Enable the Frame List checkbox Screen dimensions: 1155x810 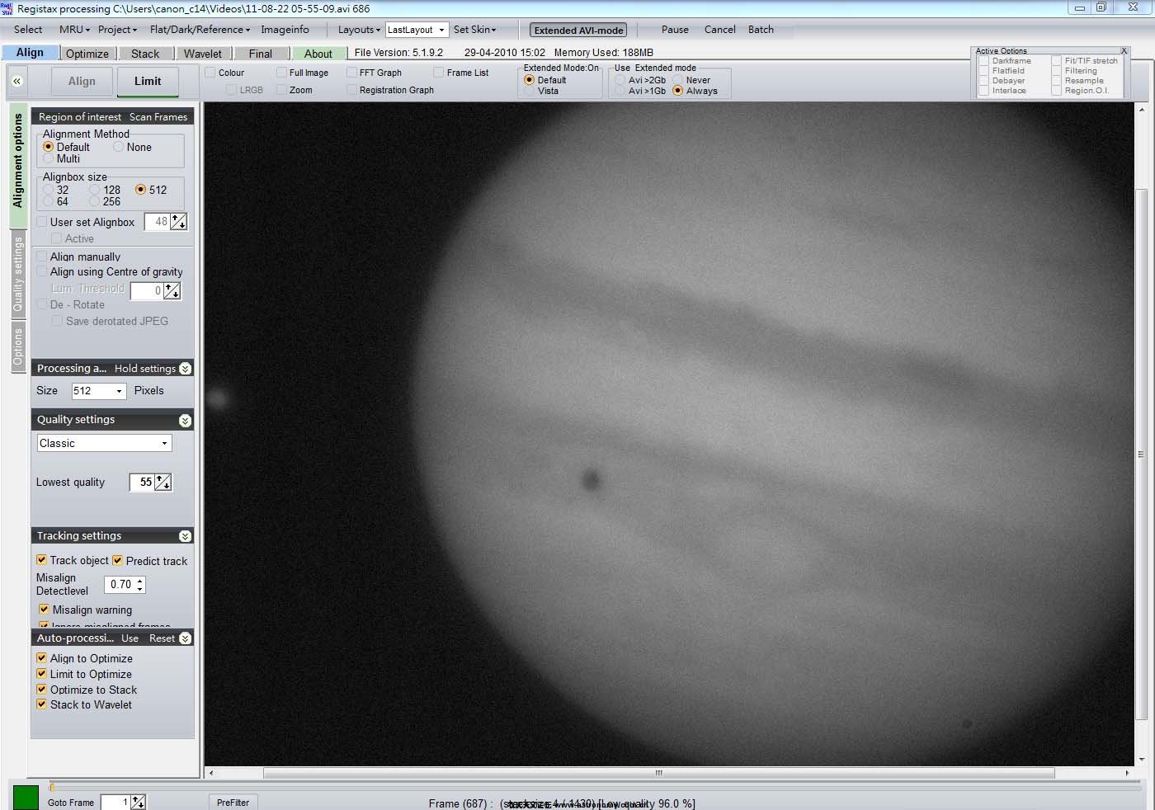pyautogui.click(x=439, y=73)
